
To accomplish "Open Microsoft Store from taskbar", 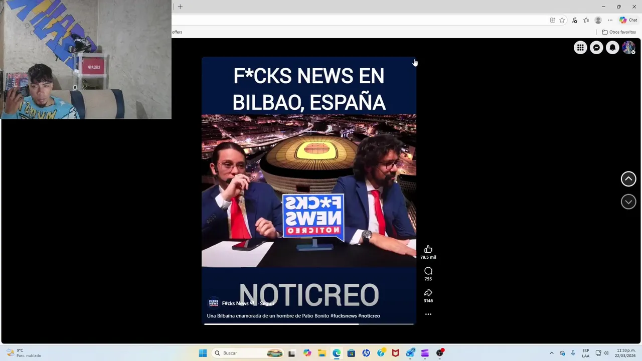I will click(x=351, y=353).
